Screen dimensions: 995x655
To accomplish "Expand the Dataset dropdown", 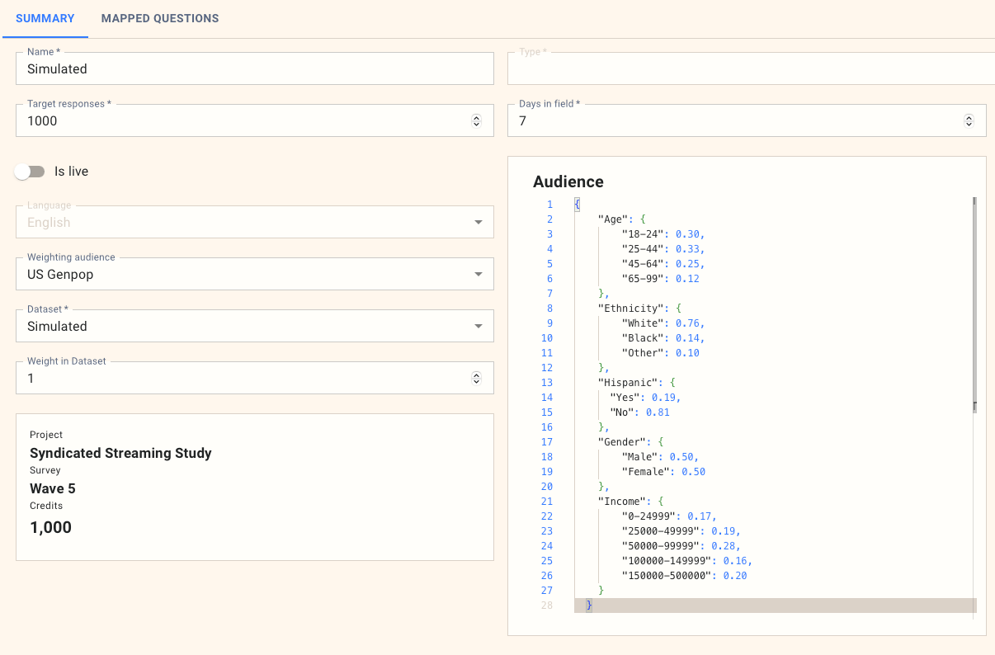I will click(479, 327).
